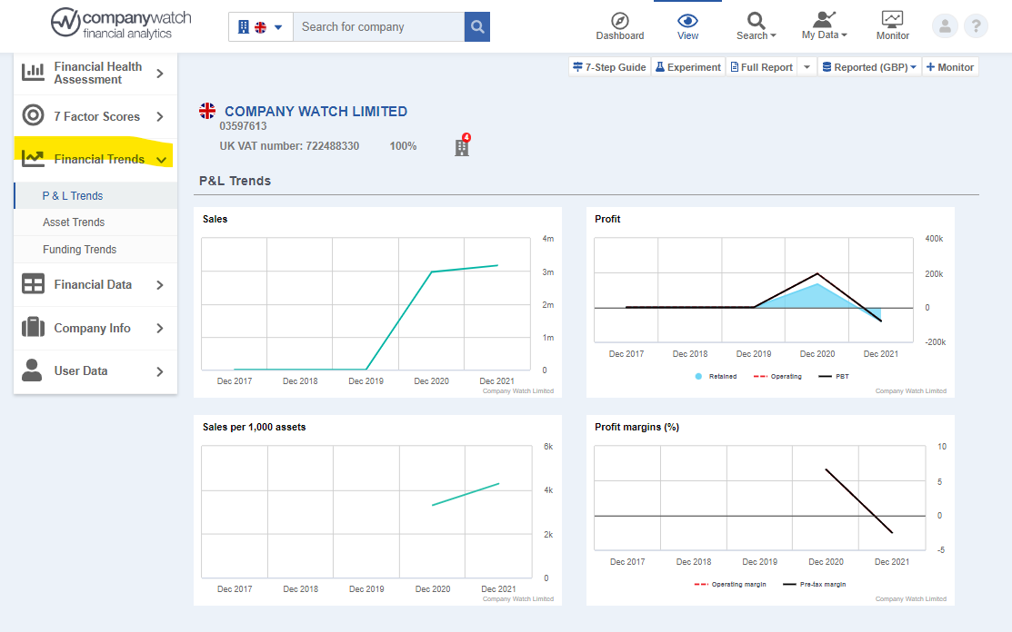
Task: Click the Financial Data table icon
Action: click(33, 284)
